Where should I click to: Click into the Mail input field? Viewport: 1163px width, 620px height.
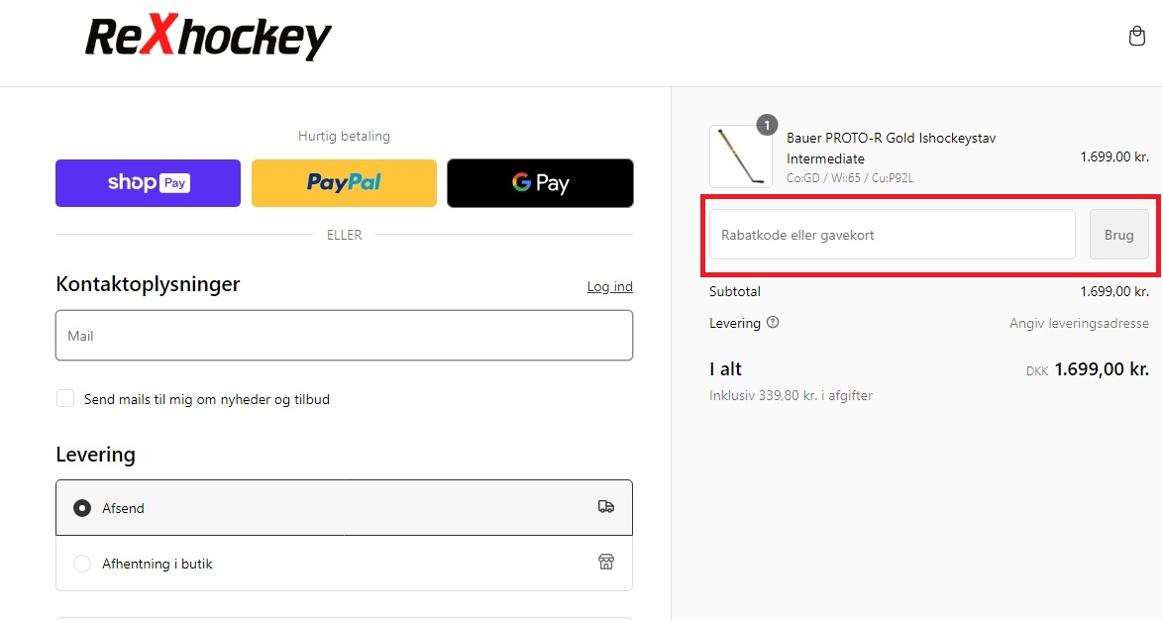tap(344, 335)
